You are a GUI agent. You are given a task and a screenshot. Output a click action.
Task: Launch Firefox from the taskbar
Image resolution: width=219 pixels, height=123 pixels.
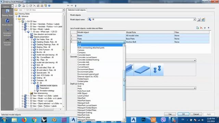pos(24,120)
